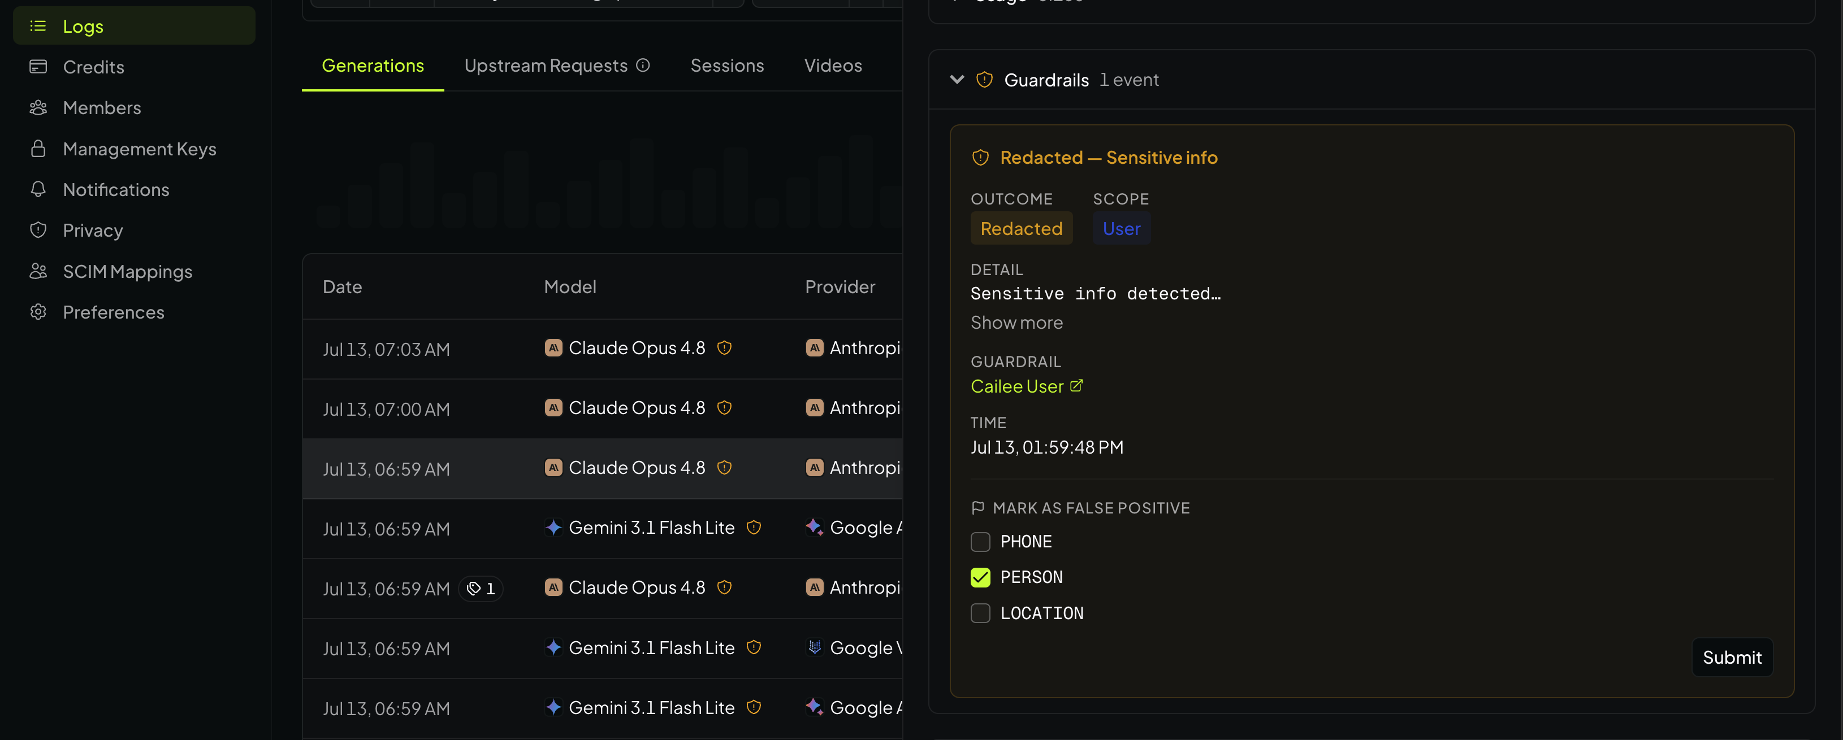The height and width of the screenshot is (740, 1843).
Task: Click the Sensitive info detected… detail text
Action: [1096, 294]
